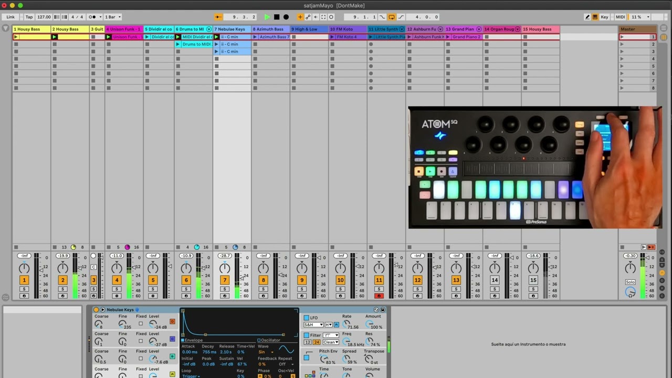The width and height of the screenshot is (672, 378).
Task: Enable the Follow playback arrow button
Action: pos(218,17)
